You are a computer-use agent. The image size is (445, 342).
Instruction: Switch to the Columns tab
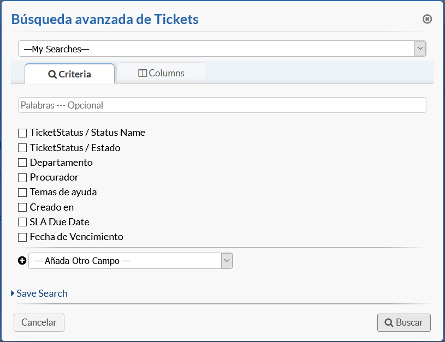pos(161,73)
